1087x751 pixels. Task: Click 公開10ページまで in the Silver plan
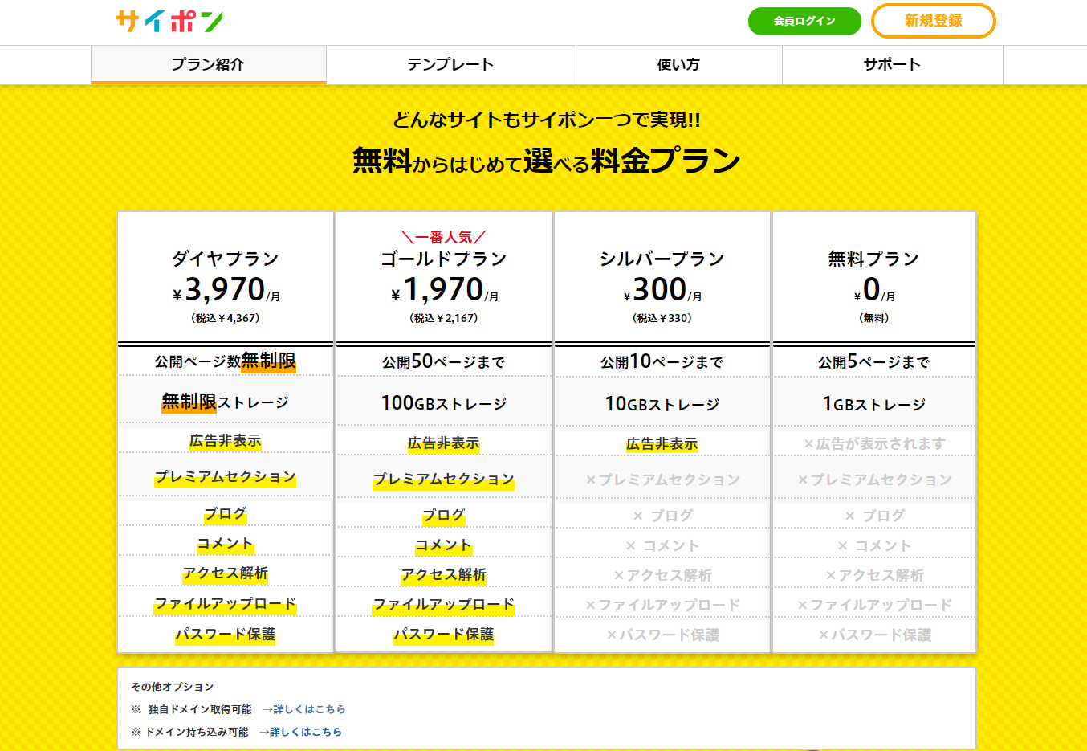[x=662, y=362]
